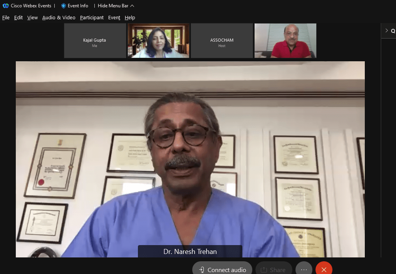Select the woman in white video thumbnail
This screenshot has height=274, width=396.
pos(158,41)
